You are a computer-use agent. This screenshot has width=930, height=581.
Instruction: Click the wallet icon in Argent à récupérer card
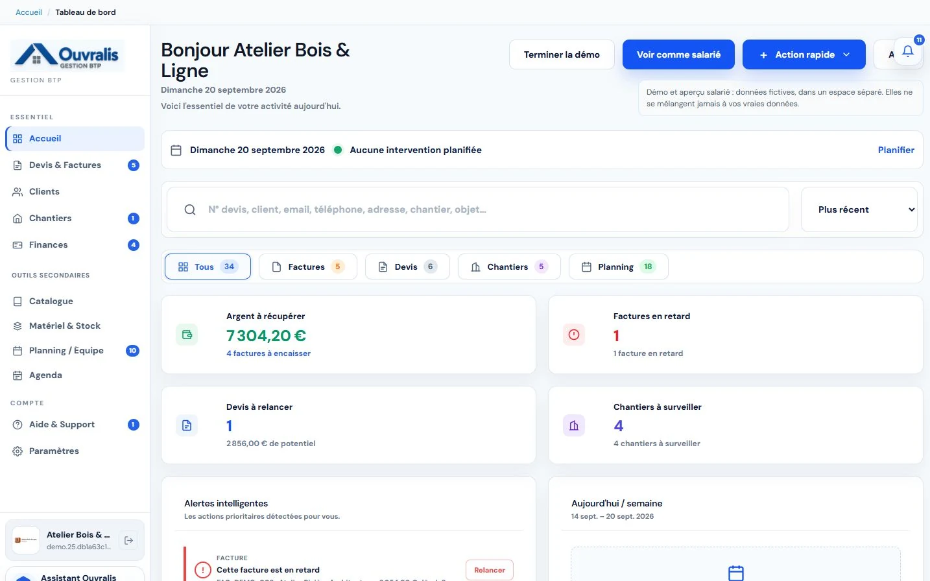coord(187,335)
